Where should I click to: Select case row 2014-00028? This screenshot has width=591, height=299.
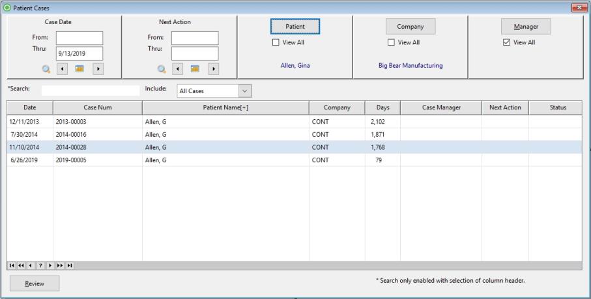[294, 147]
